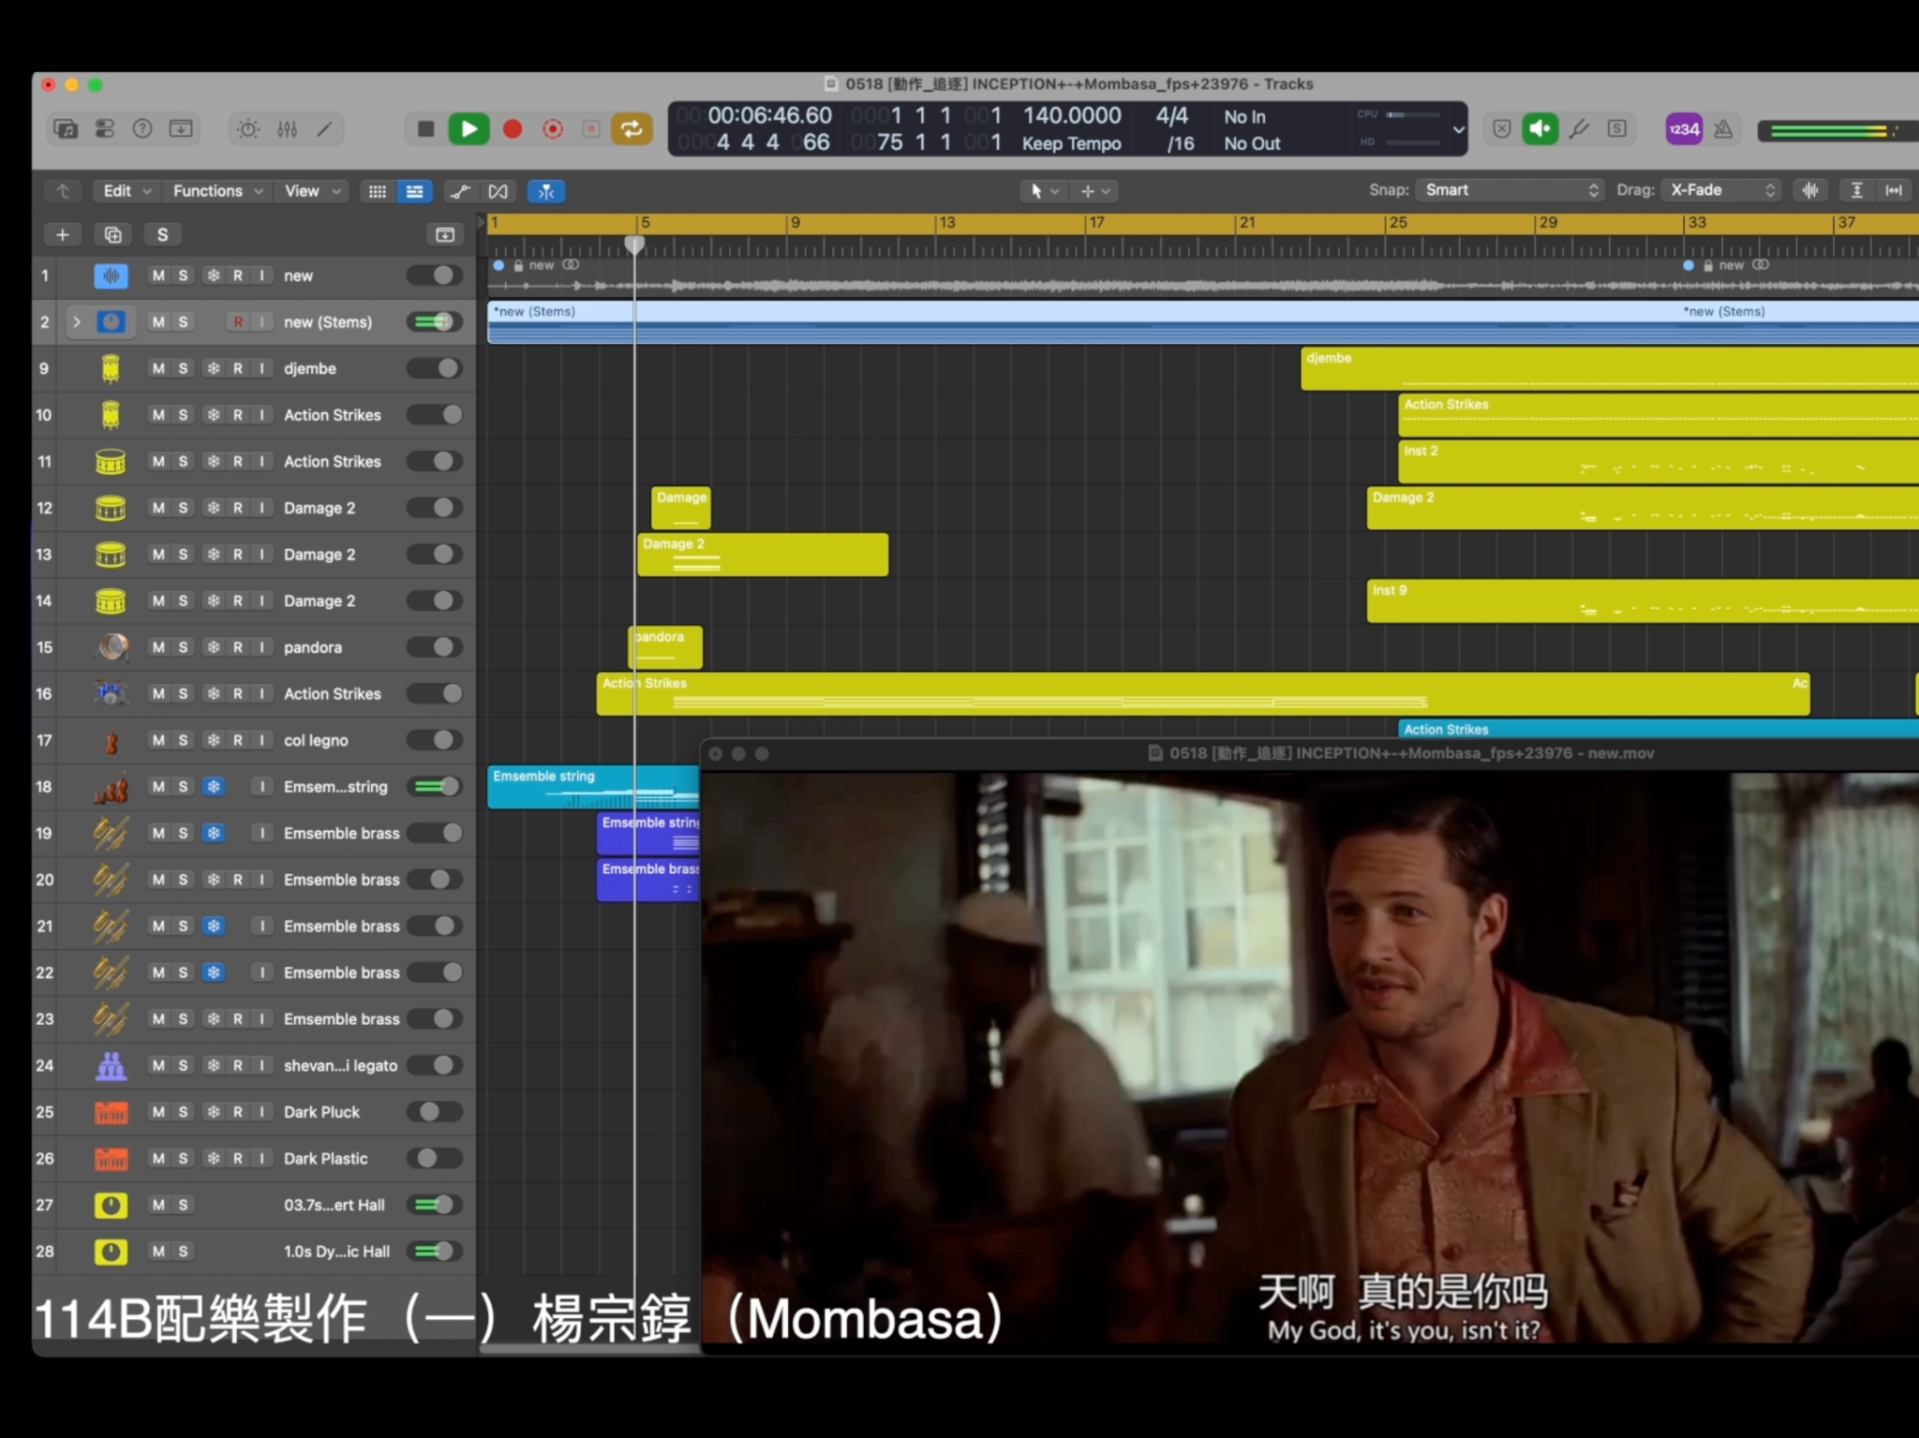The image size is (1919, 1438).
Task: Toggle the blue Catch playhead button
Action: [x=546, y=191]
